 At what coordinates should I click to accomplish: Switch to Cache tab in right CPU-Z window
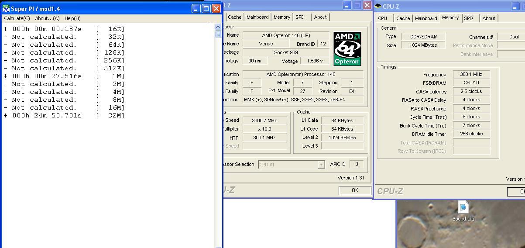click(403, 18)
